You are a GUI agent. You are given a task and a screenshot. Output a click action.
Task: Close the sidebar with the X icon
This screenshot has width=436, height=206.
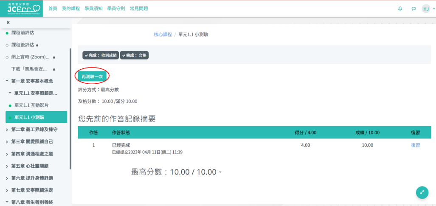8,23
